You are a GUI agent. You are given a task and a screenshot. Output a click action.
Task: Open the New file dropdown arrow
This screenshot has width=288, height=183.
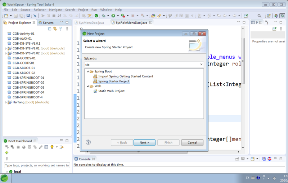click(x=11, y=16)
